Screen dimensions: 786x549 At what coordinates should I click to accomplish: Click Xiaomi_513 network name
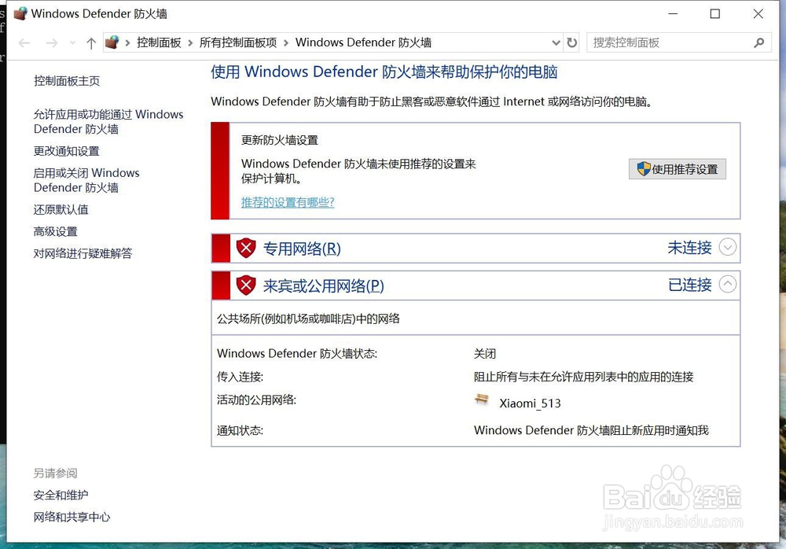pyautogui.click(x=530, y=403)
